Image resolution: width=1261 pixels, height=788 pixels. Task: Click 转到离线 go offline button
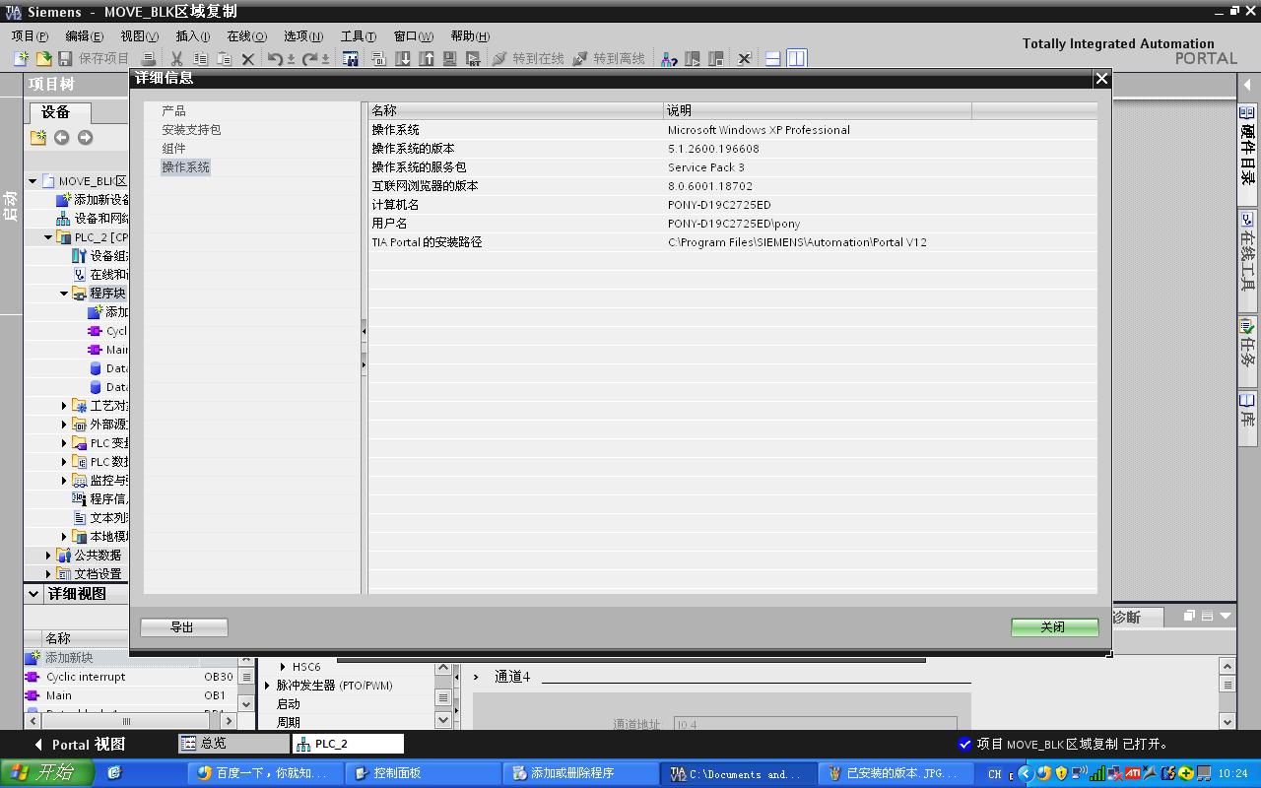[609, 59]
